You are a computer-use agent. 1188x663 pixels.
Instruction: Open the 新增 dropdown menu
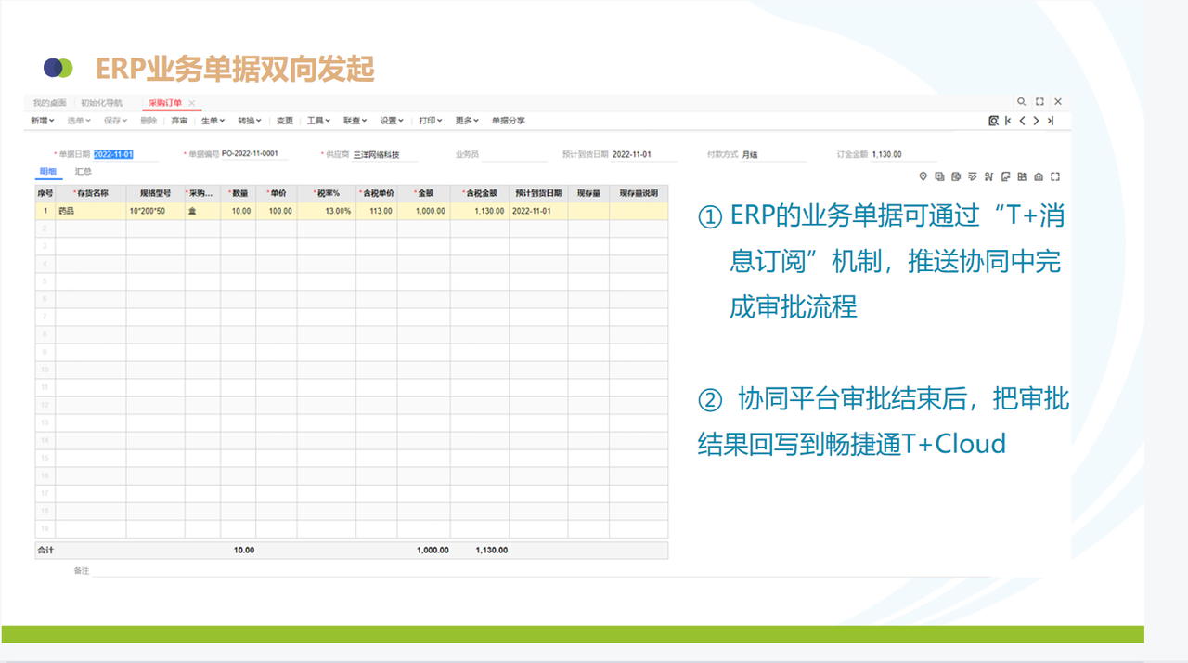(42, 121)
